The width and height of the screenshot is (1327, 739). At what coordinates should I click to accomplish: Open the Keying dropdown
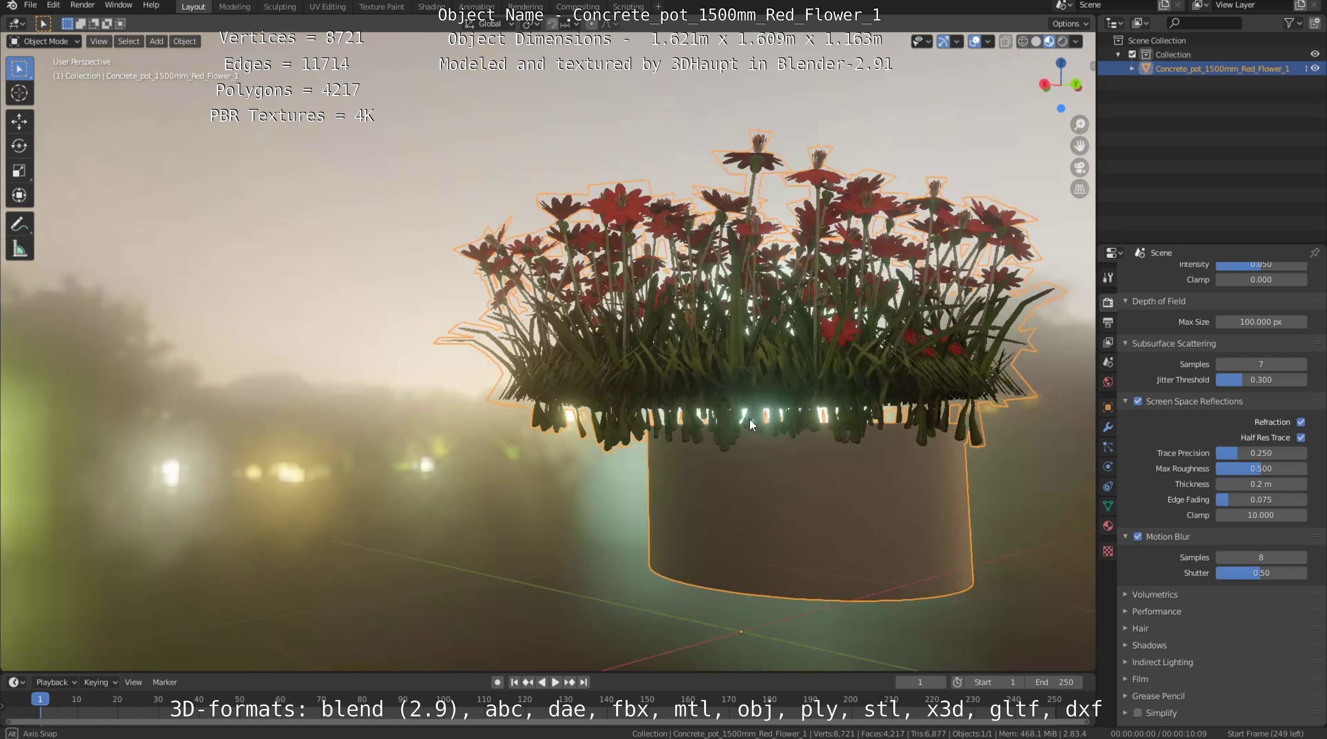tap(101, 682)
